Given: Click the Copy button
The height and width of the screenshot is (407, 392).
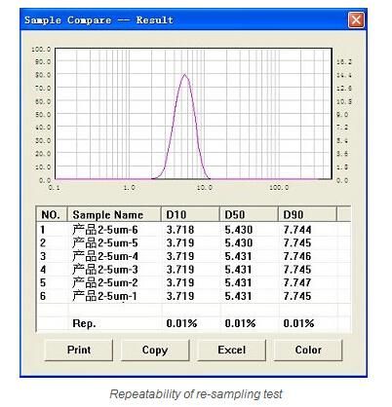Looking at the screenshot, I should (x=155, y=350).
